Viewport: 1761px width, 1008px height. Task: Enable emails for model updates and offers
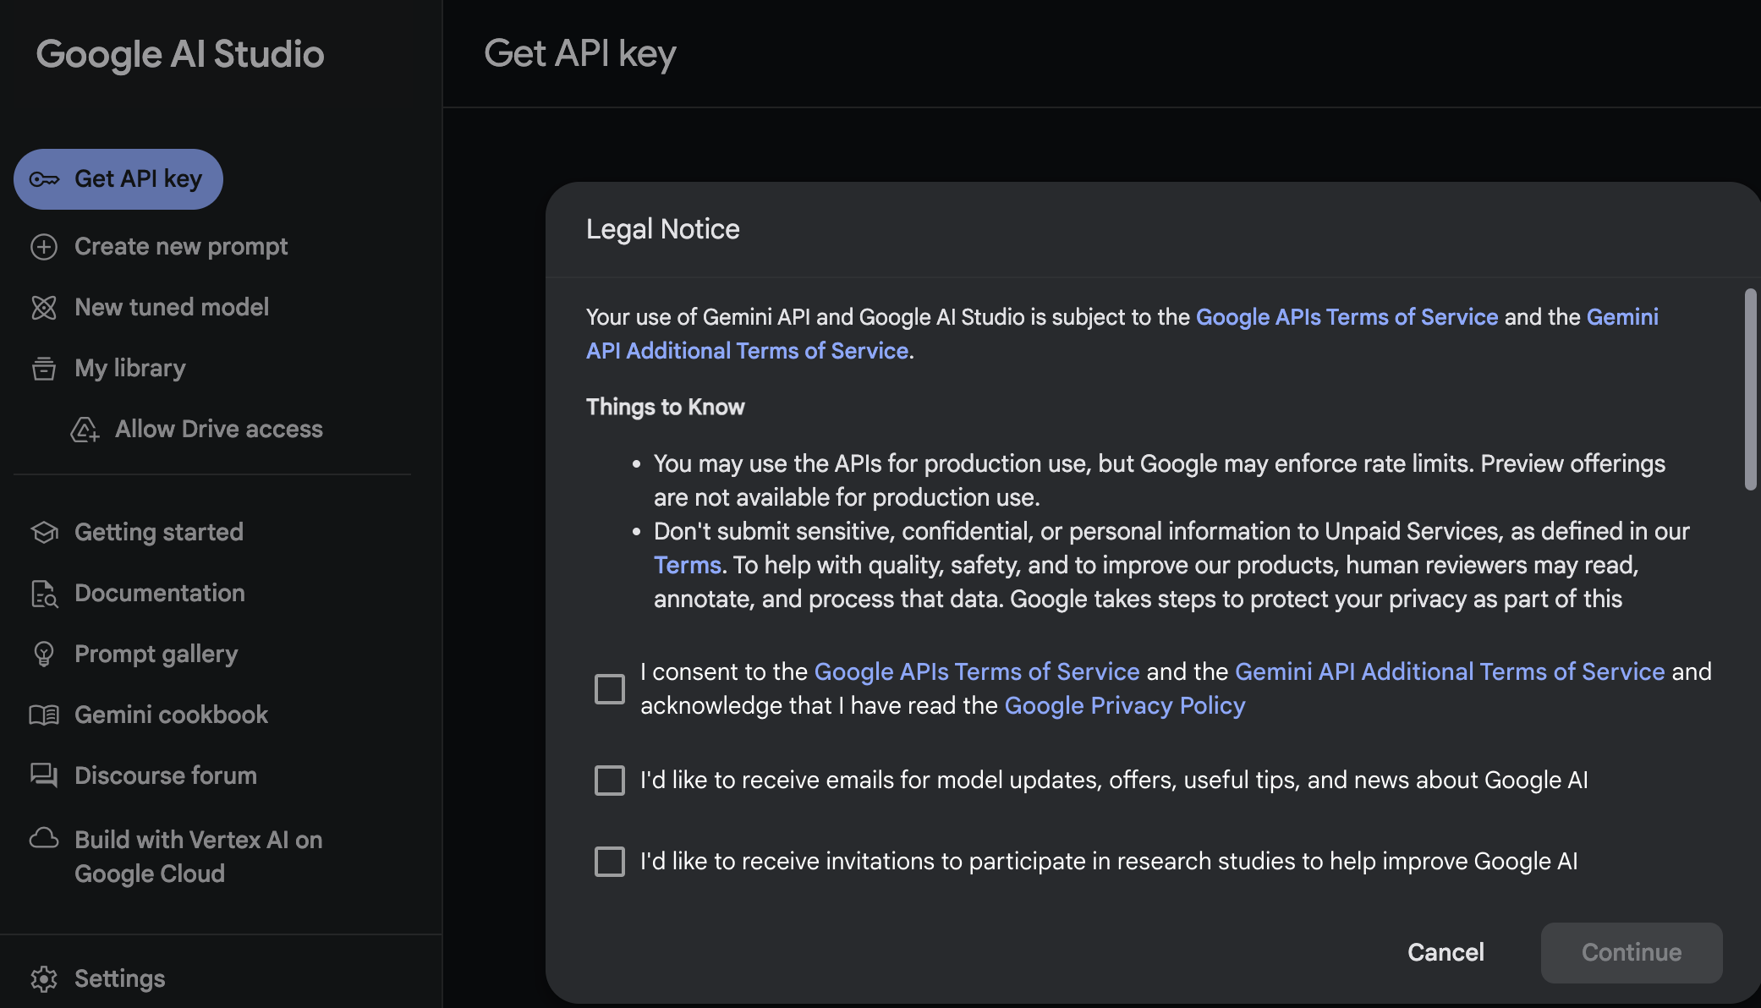click(x=609, y=780)
